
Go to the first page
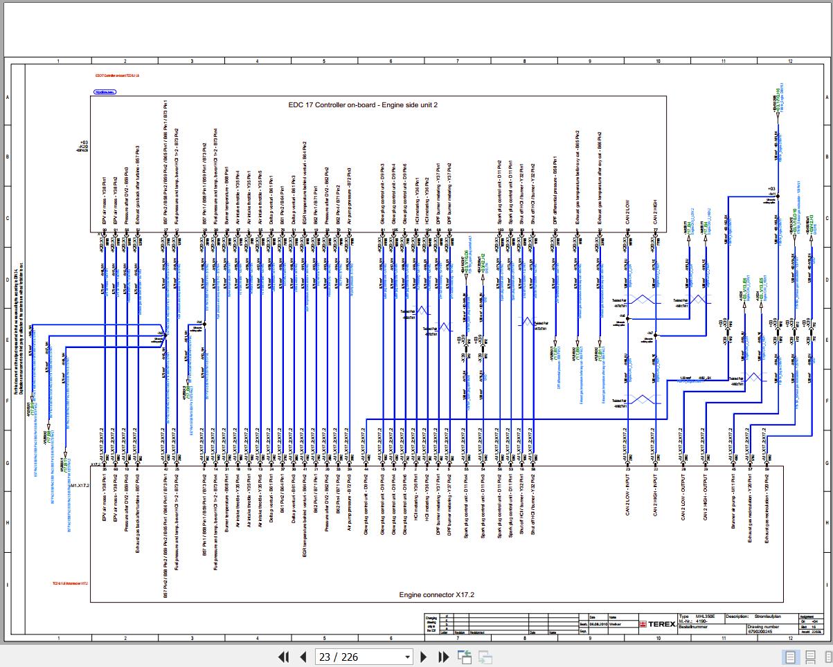(283, 657)
